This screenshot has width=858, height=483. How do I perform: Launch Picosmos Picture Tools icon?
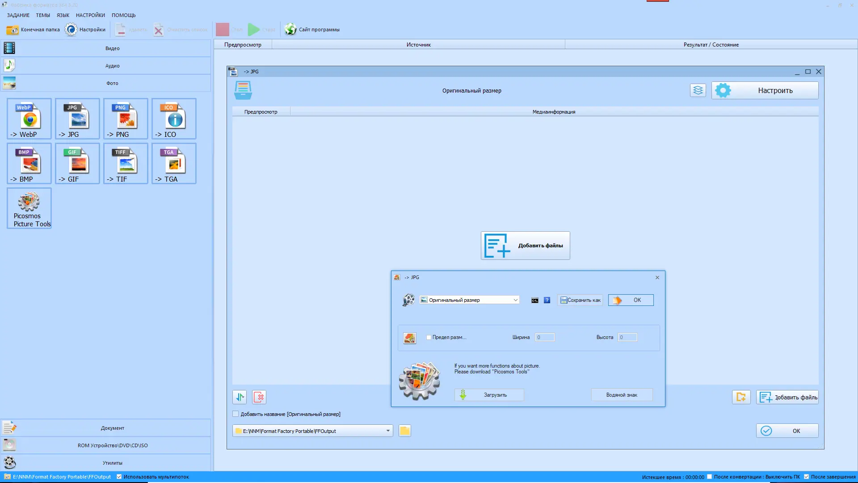coord(29,208)
